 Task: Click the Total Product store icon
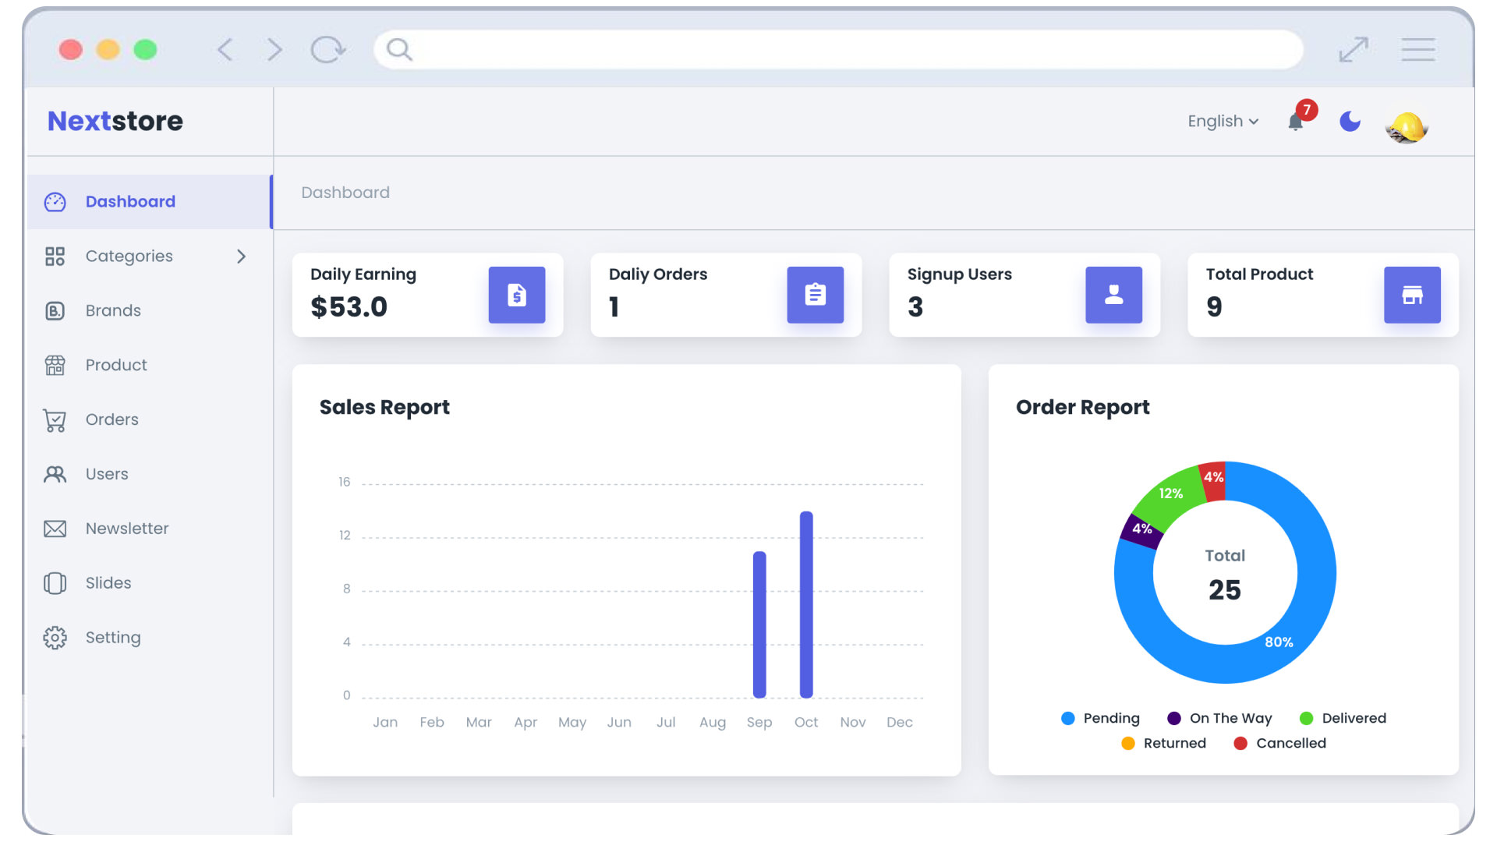pyautogui.click(x=1412, y=295)
